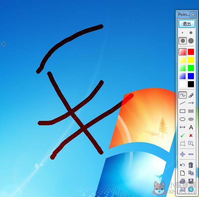
Task: Select the green checkmark stamp
Action: click(x=183, y=135)
